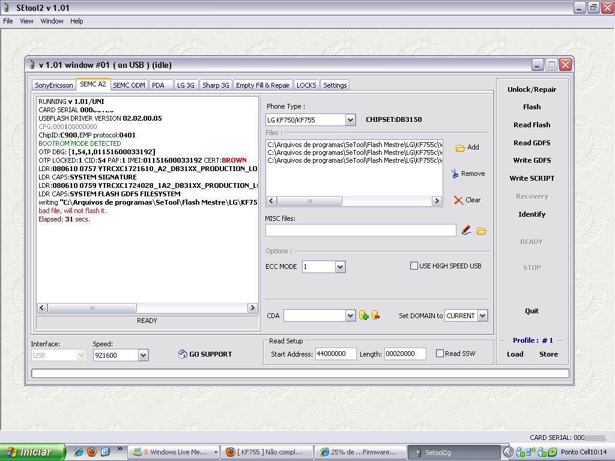This screenshot has width=615, height=461.
Task: Click the Setool2g taskbar button
Action: pyautogui.click(x=454, y=452)
